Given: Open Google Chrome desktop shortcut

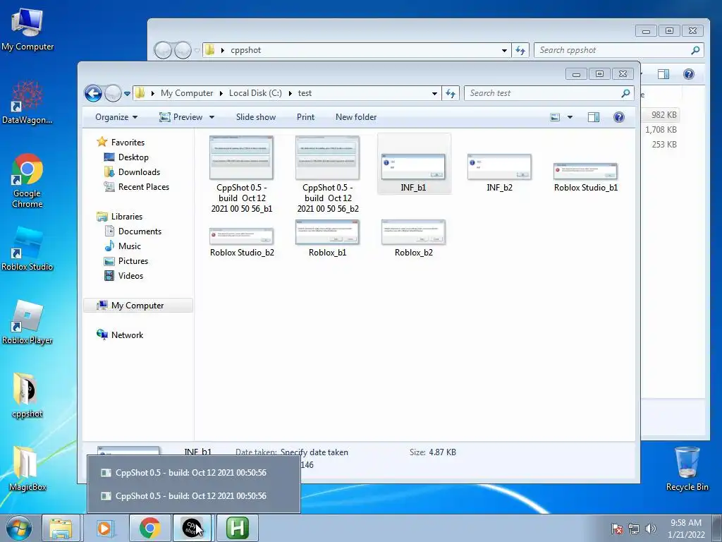Looking at the screenshot, I should pos(27,181).
